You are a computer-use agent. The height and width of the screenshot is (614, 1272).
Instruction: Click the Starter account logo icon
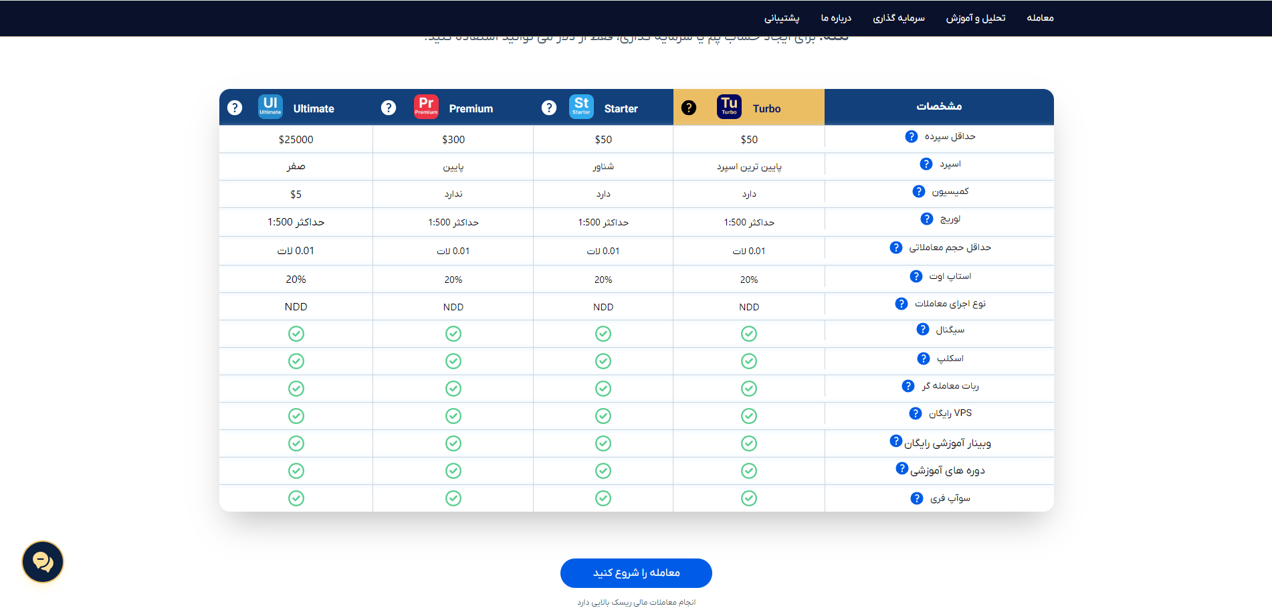[581, 107]
